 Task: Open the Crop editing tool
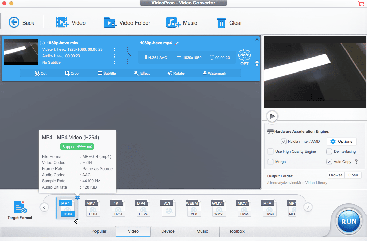click(72, 73)
